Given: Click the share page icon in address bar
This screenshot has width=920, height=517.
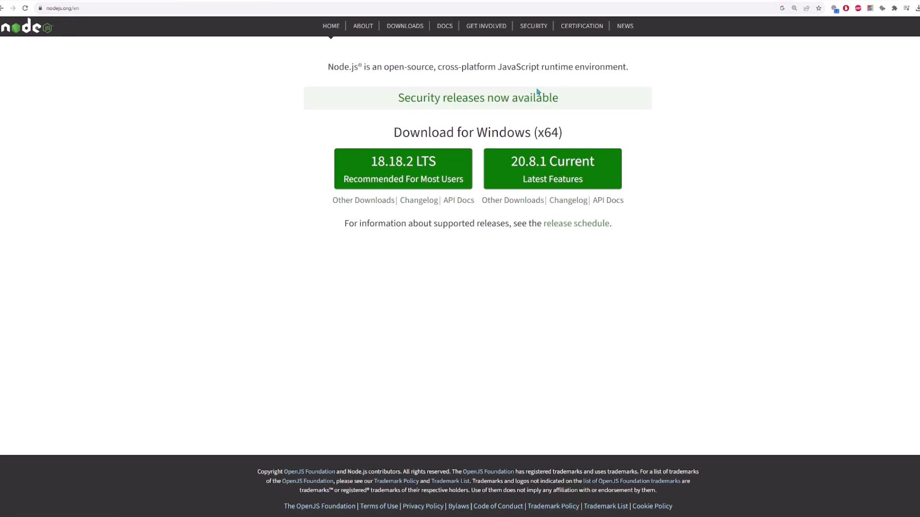Looking at the screenshot, I should point(806,8).
